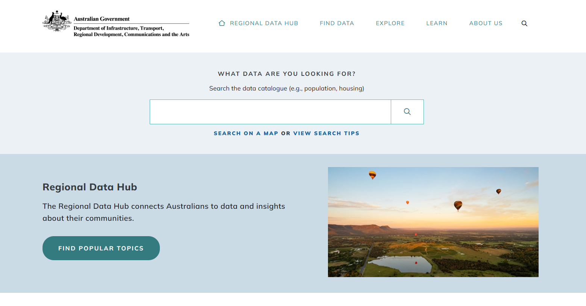Click the hot air balloon hero image
This screenshot has width=586, height=306.
[433, 222]
